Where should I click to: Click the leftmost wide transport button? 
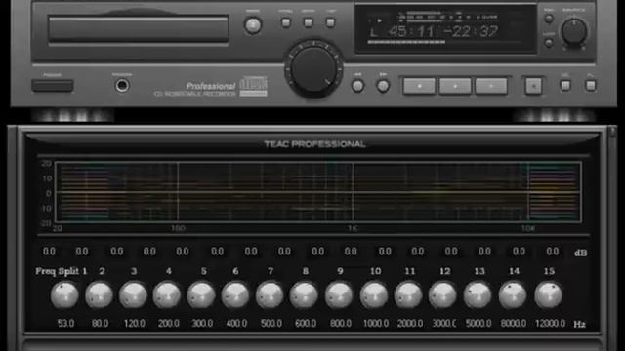[x=419, y=86]
